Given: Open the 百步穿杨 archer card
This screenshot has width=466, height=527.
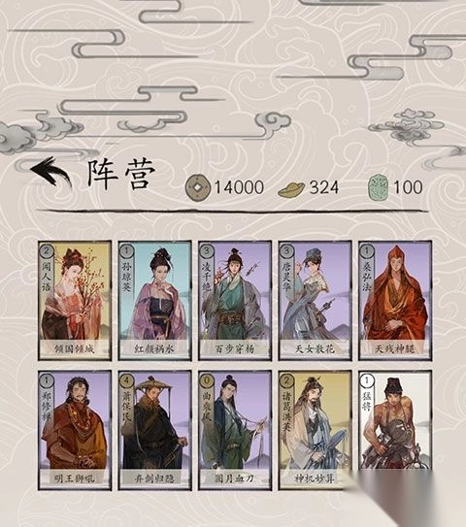Looking at the screenshot, I should point(235,301).
